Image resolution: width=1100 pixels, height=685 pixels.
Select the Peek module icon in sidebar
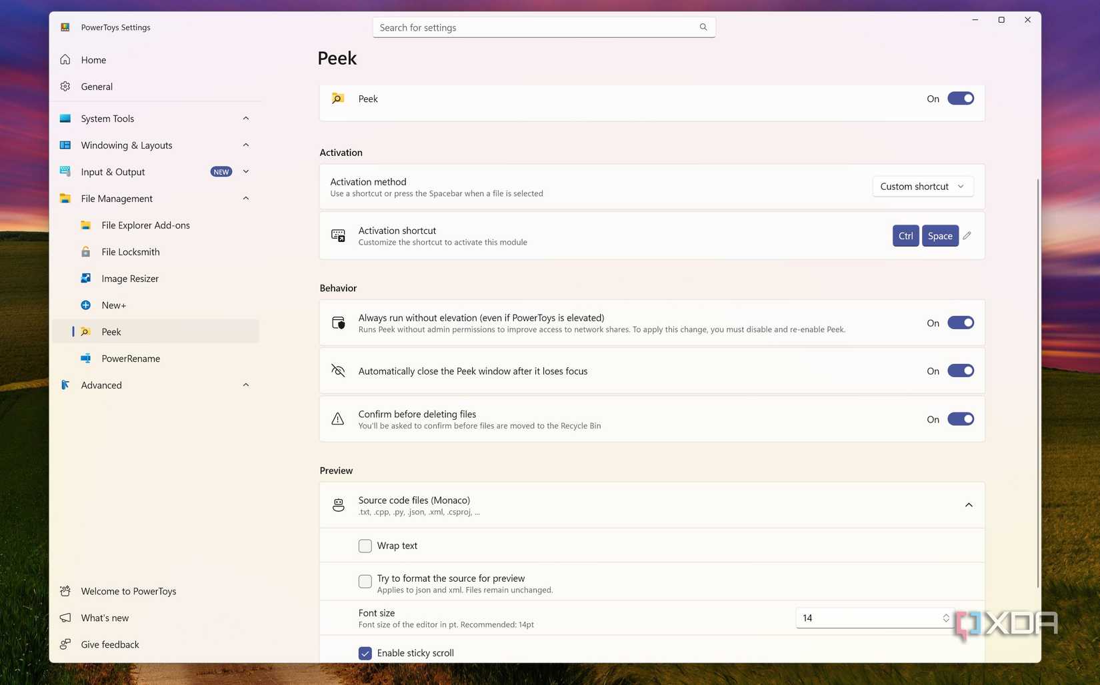(86, 331)
